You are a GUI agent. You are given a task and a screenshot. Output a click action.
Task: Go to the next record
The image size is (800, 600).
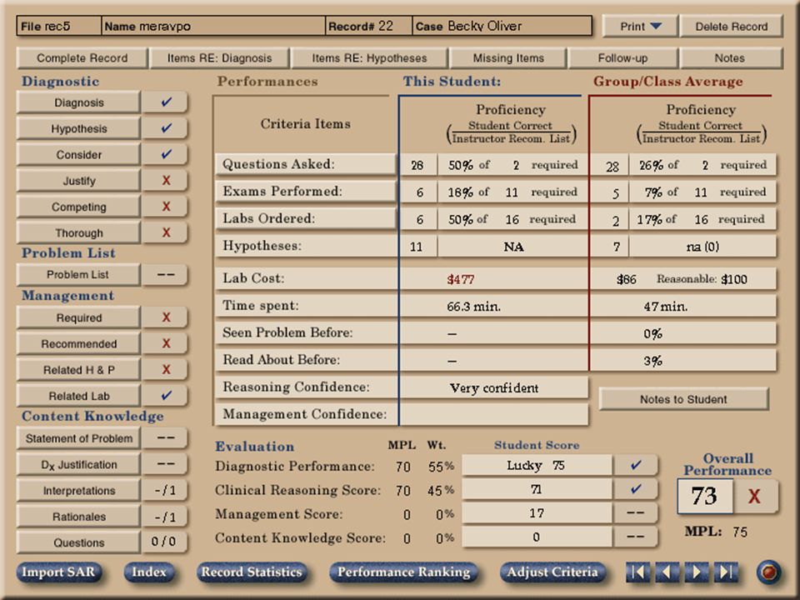pos(697,572)
